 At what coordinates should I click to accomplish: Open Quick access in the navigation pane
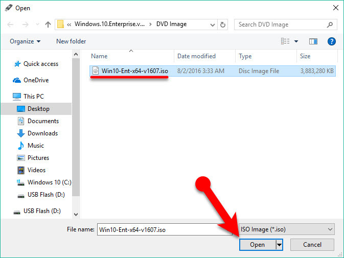click(x=41, y=64)
